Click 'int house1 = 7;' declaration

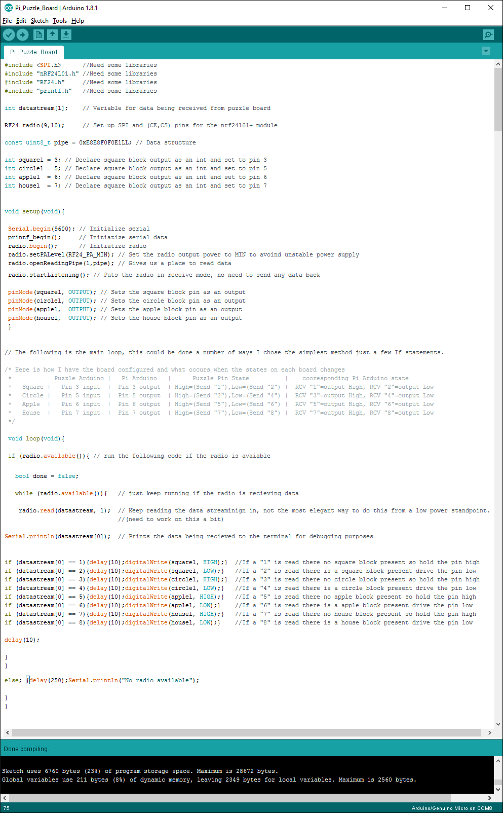point(32,186)
